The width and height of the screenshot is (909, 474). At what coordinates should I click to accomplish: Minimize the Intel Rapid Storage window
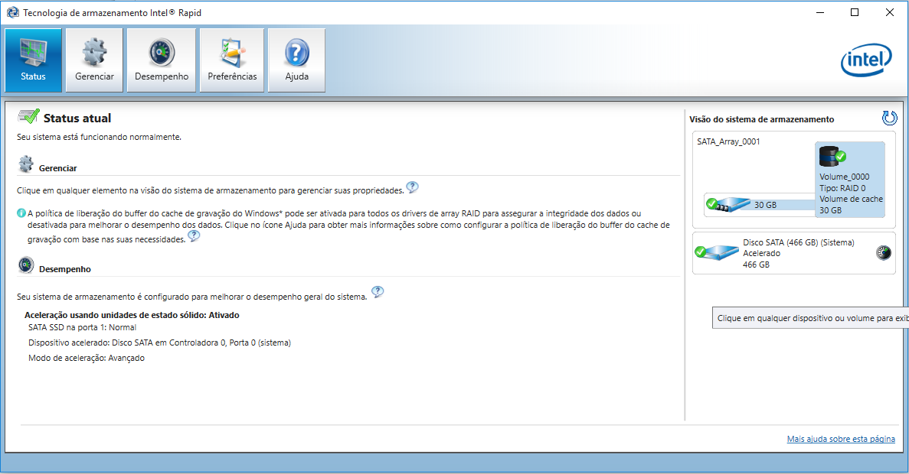(820, 12)
